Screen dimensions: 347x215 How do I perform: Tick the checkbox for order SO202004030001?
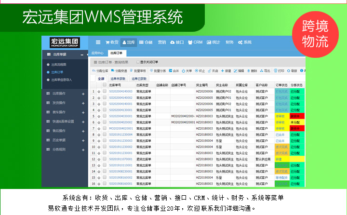(105, 116)
